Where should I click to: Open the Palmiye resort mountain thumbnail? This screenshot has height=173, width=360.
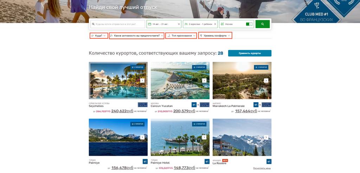(118, 137)
